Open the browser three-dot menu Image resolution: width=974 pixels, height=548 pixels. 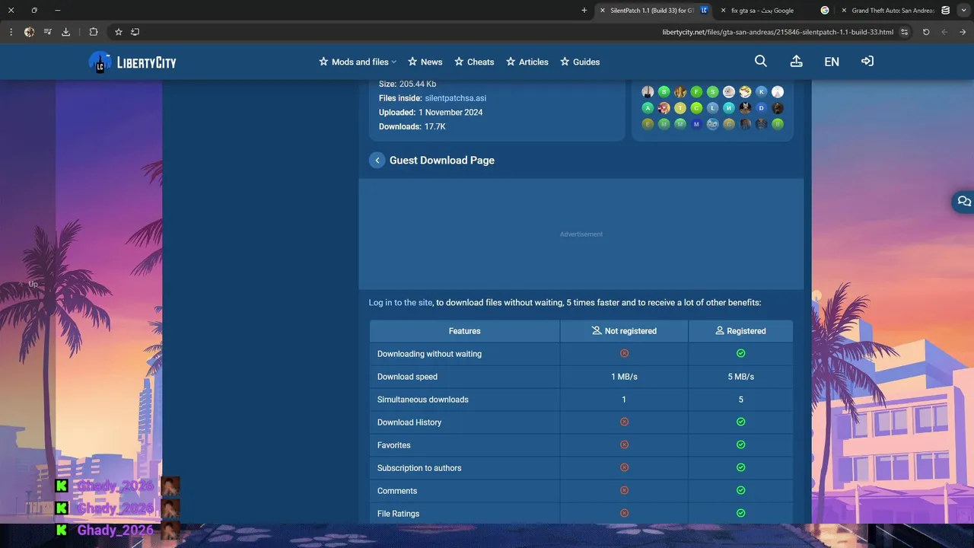click(11, 32)
